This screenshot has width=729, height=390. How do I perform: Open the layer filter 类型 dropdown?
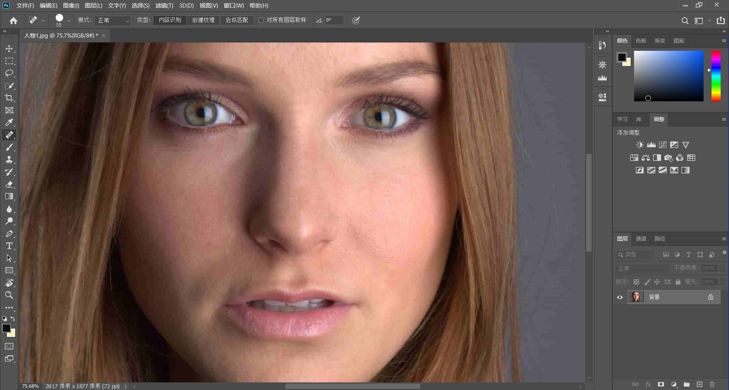click(635, 255)
